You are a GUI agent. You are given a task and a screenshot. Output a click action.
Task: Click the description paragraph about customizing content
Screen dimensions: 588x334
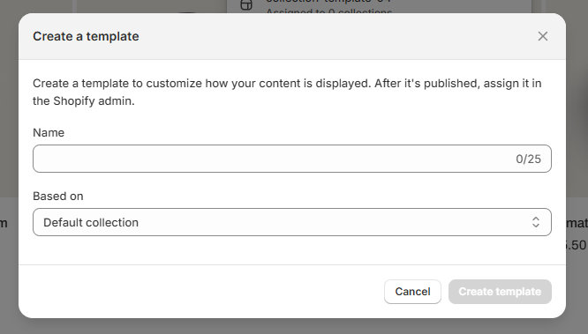tap(287, 93)
